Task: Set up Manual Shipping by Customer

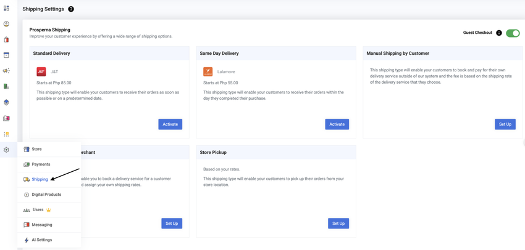Action: click(505, 124)
